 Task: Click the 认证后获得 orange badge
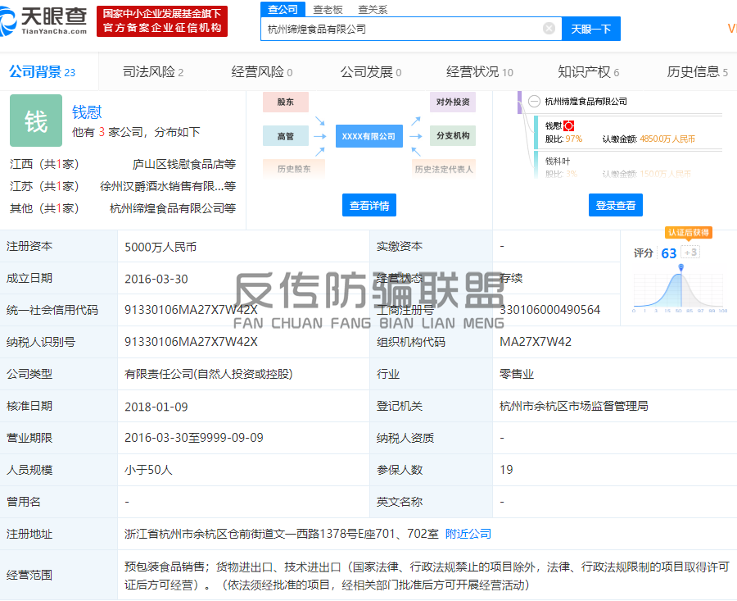pos(688,233)
